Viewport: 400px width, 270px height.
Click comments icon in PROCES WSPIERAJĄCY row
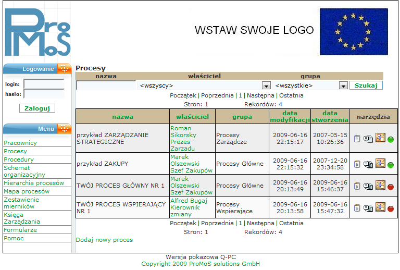point(368,208)
